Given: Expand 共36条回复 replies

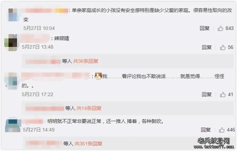Looking at the screenshot, I should [x=86, y=61].
